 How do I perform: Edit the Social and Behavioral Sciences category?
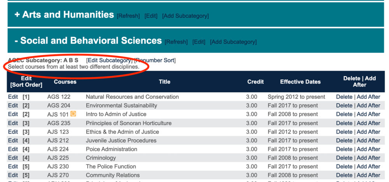coord(199,42)
